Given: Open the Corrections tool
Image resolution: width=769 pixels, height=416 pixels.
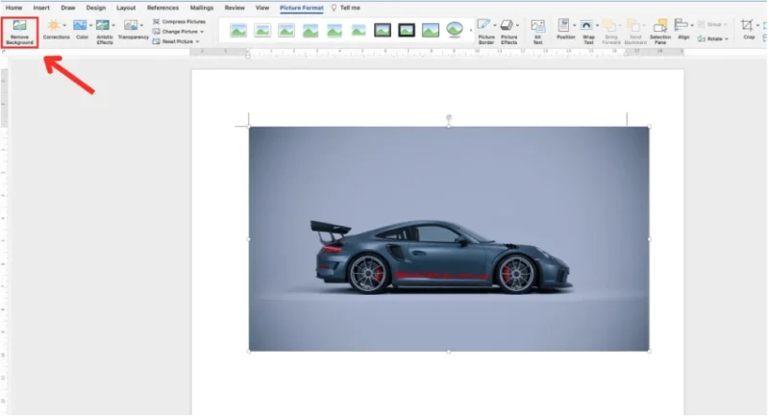Looking at the screenshot, I should pyautogui.click(x=56, y=26).
